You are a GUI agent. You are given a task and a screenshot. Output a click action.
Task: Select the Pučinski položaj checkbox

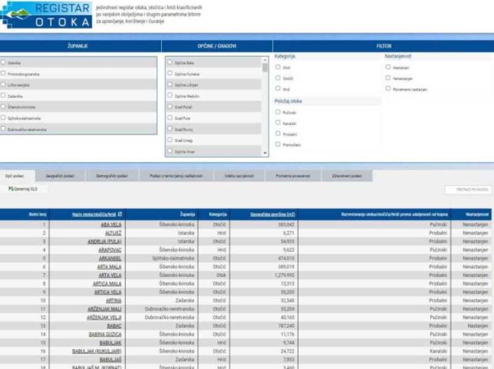click(278, 112)
